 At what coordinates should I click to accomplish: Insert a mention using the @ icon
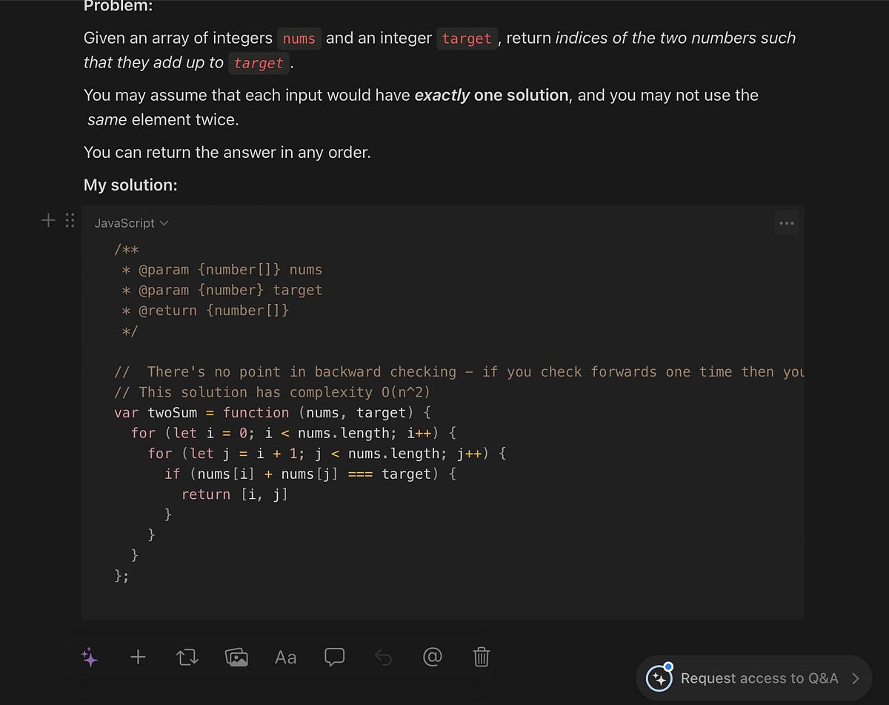[432, 657]
